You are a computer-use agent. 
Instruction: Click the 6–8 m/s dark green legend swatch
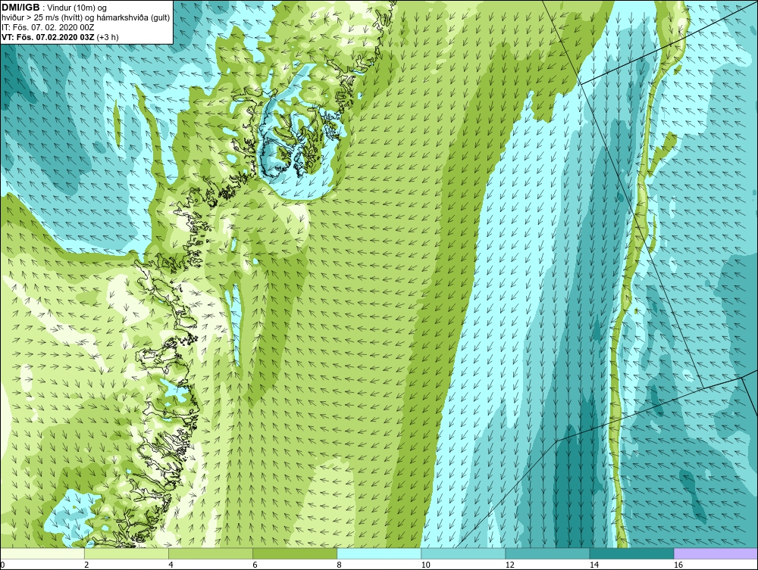pyautogui.click(x=295, y=553)
